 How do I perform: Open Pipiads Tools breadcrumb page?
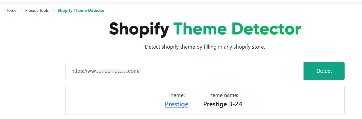[37, 11]
